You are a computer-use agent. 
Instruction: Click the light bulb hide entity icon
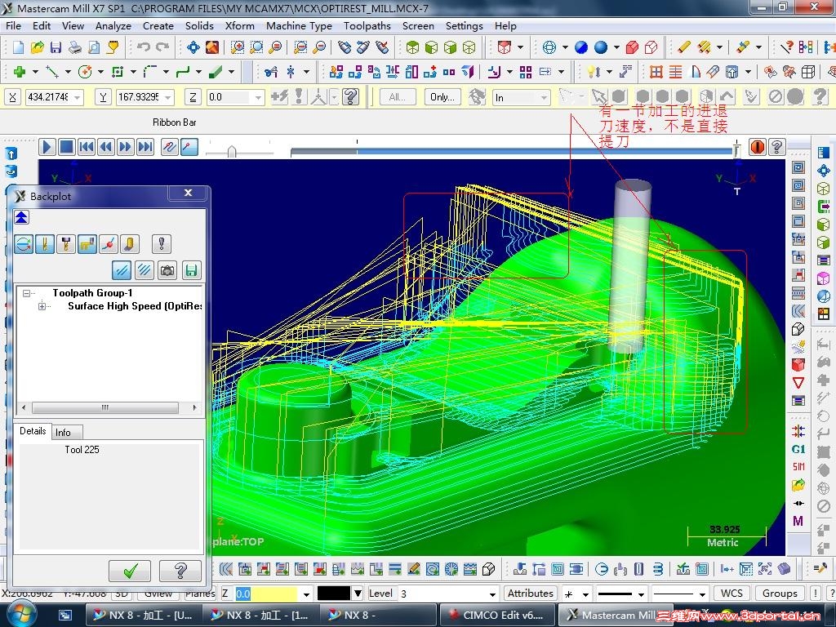tap(594, 72)
